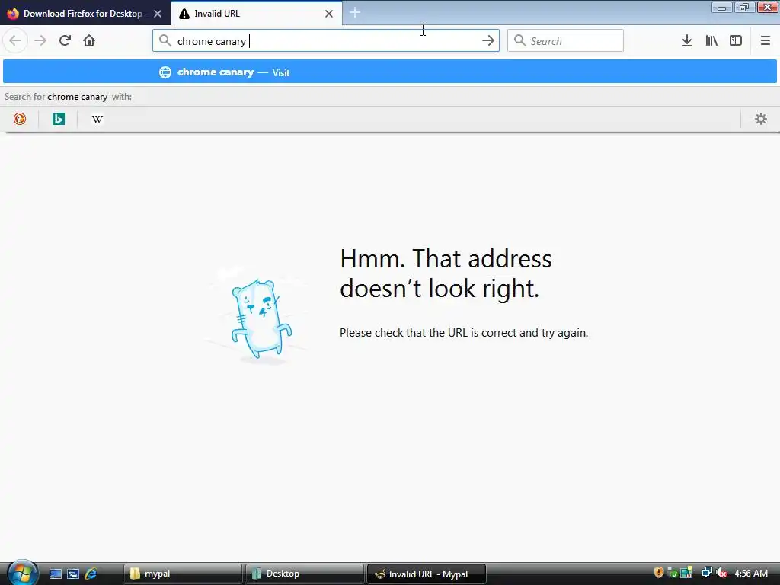Open search settings gear
Viewport: 780px width, 585px height.
(761, 119)
